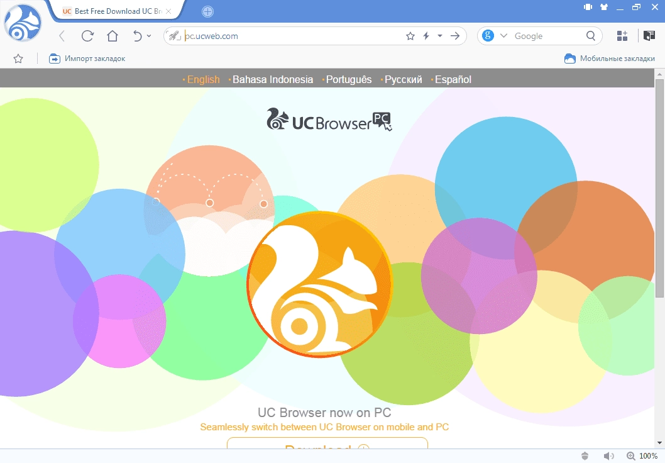Switch page language to Bahasa Indonesia
The width and height of the screenshot is (665, 463).
pyautogui.click(x=273, y=79)
